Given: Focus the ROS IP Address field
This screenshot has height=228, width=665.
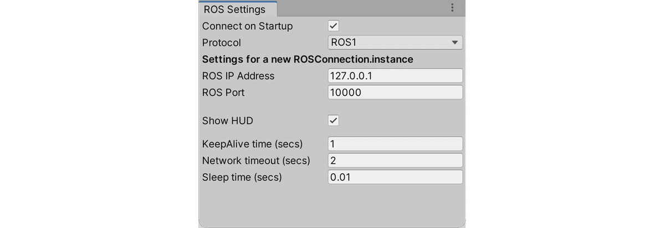Looking at the screenshot, I should [x=395, y=76].
